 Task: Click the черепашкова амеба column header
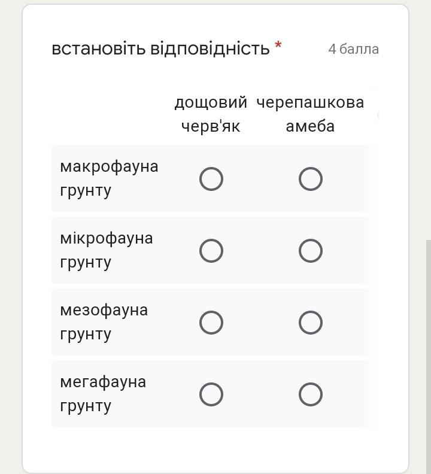[310, 114]
